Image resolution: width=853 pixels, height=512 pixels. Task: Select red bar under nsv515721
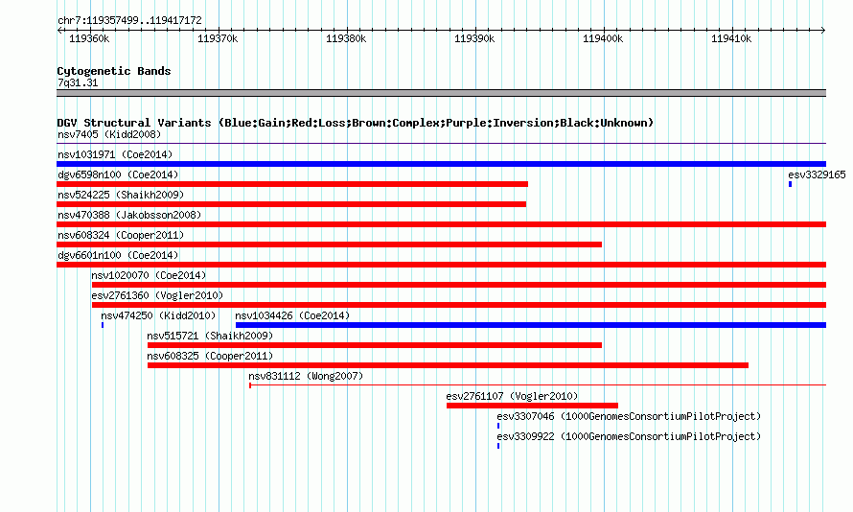pos(375,345)
